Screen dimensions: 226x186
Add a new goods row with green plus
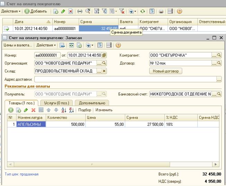coord(11,110)
